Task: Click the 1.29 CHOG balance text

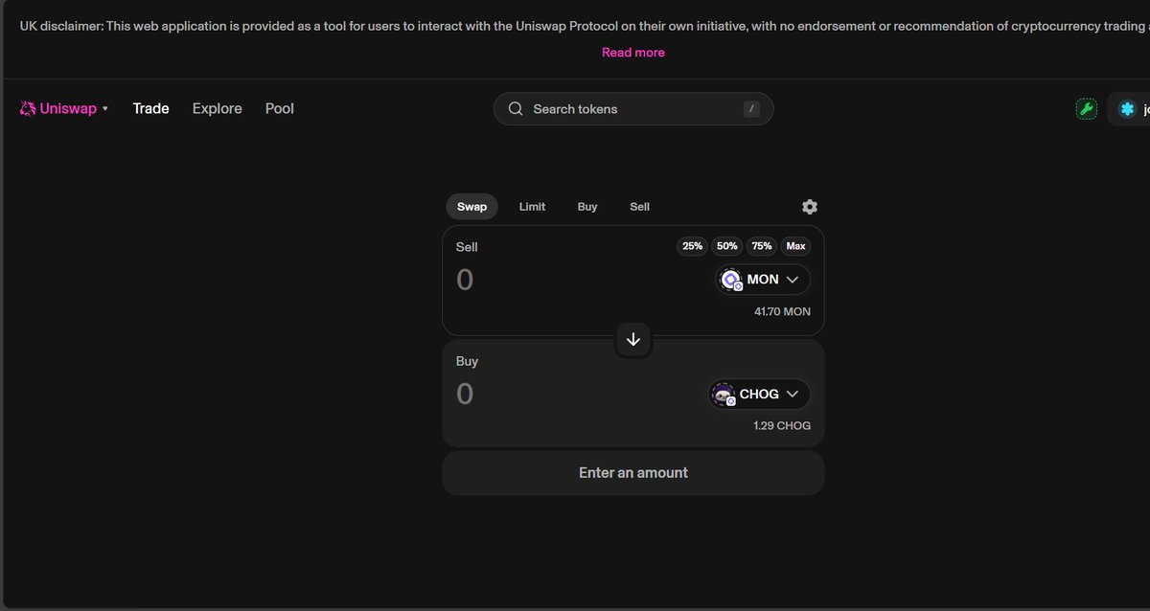Action: pos(782,426)
